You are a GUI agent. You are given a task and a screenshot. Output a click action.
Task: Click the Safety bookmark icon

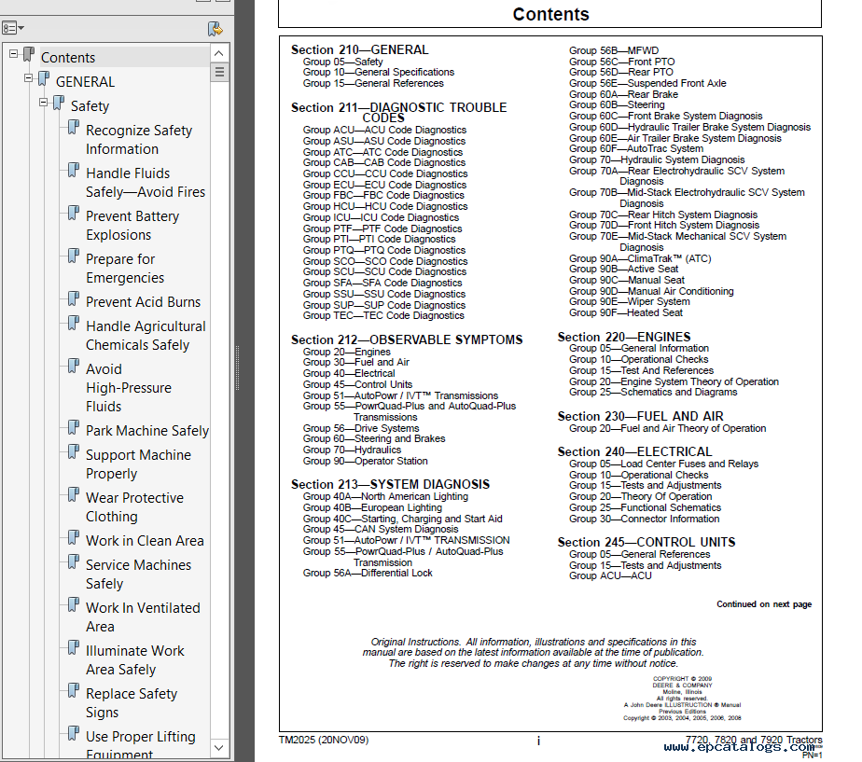tap(58, 103)
